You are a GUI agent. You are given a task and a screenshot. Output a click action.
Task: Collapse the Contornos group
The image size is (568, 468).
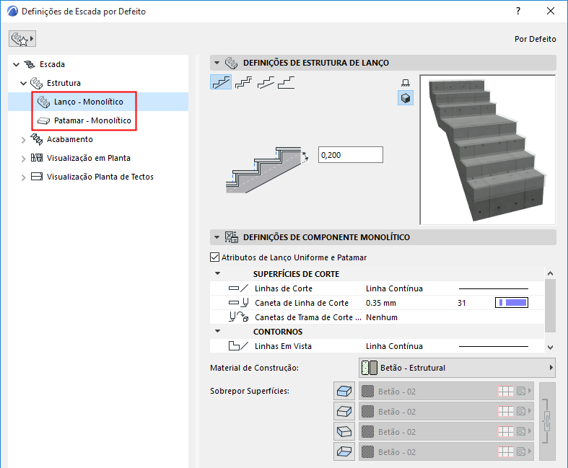pyautogui.click(x=217, y=331)
